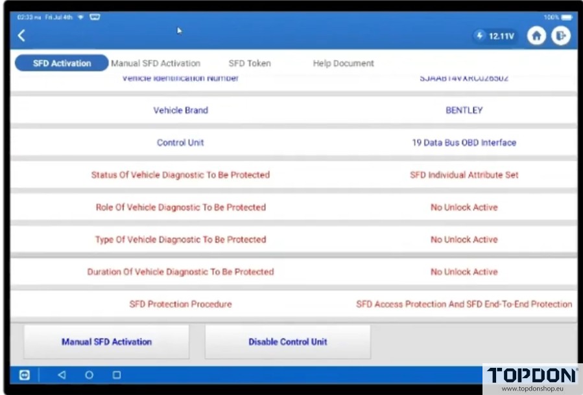
Task: Tap the 19 Data Bus OBD Interface entry
Action: pyautogui.click(x=464, y=142)
